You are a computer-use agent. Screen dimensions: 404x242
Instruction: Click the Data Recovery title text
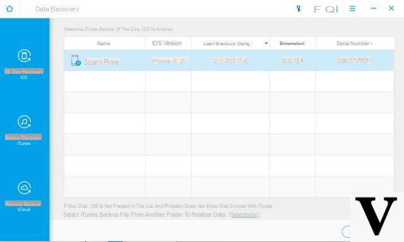click(57, 9)
